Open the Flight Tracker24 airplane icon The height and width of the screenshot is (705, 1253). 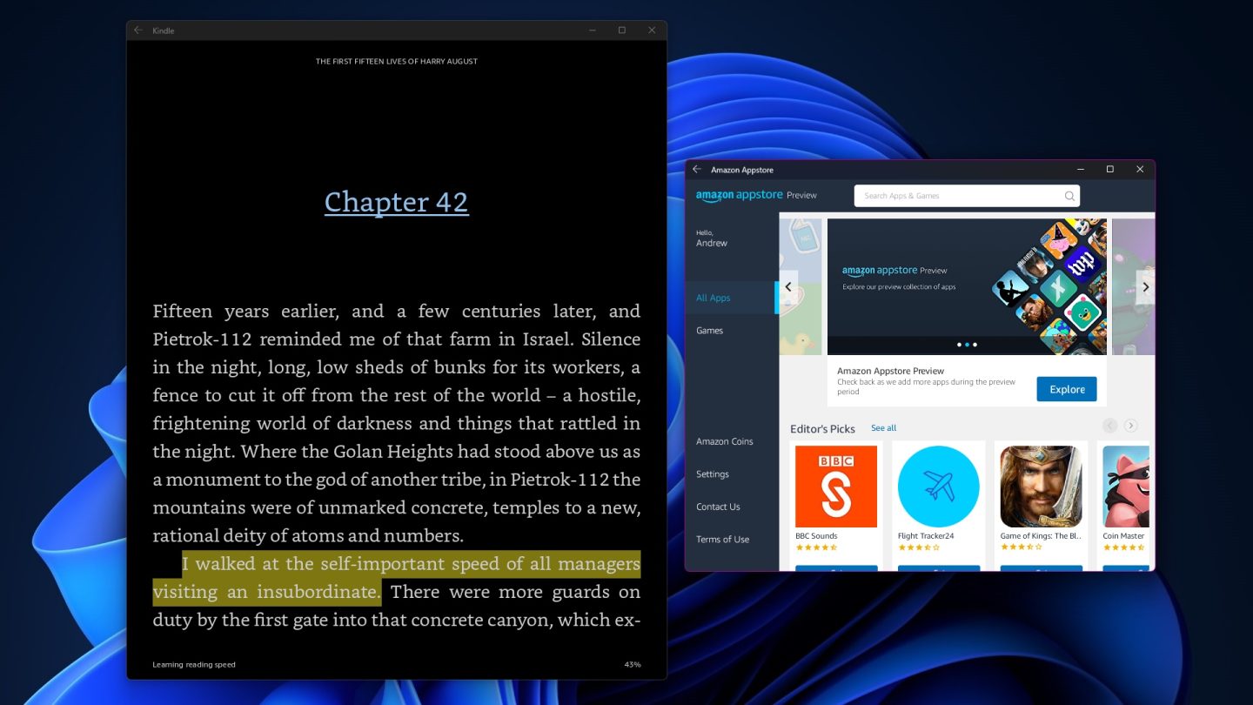pos(938,486)
